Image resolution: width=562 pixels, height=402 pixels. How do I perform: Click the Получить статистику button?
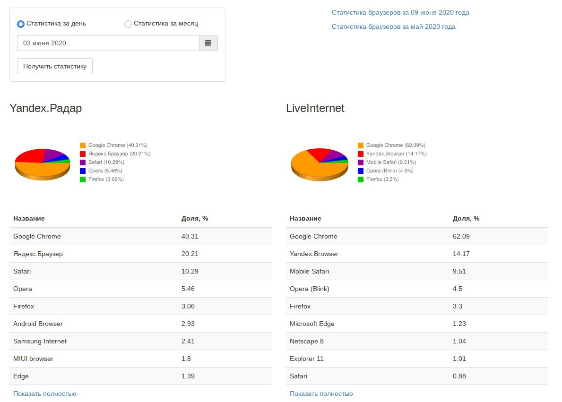(x=55, y=66)
